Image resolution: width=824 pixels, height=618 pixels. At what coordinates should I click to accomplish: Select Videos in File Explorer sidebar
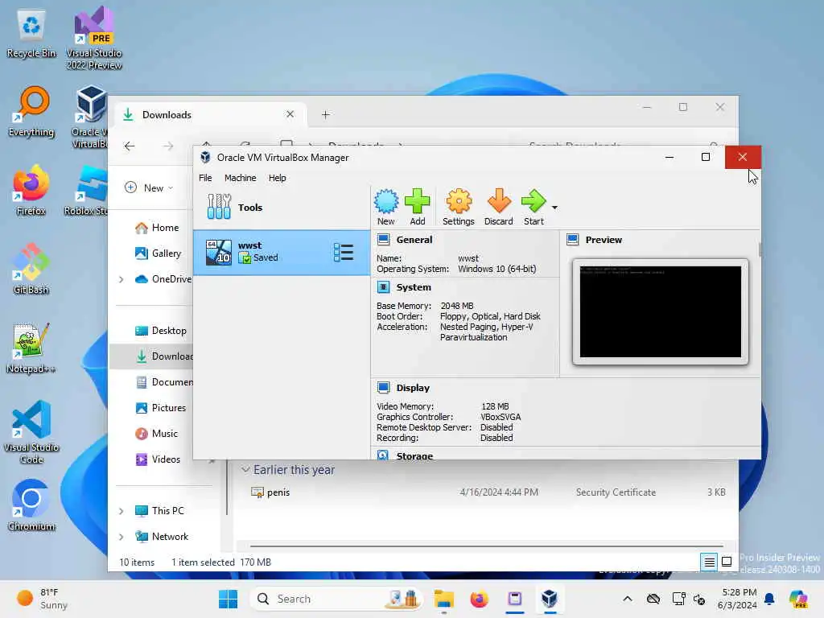coord(159,459)
